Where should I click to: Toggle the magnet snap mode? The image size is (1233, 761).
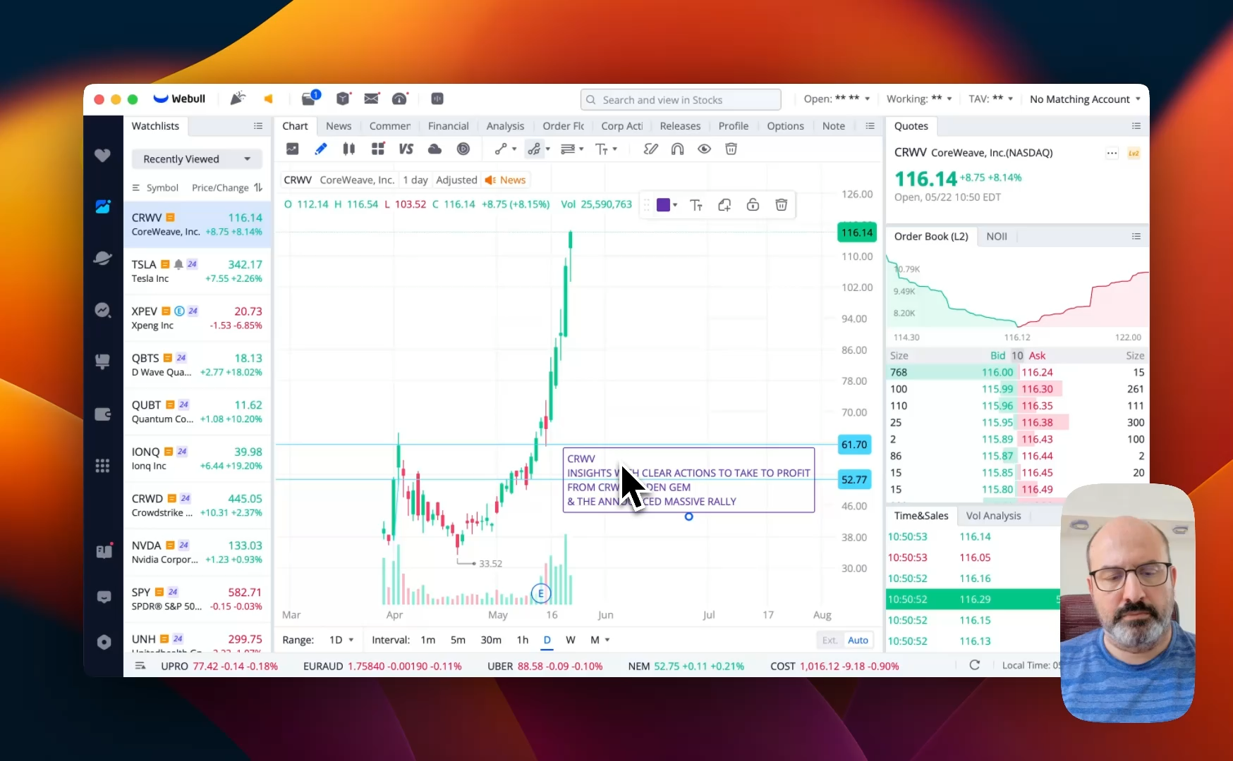tap(677, 149)
